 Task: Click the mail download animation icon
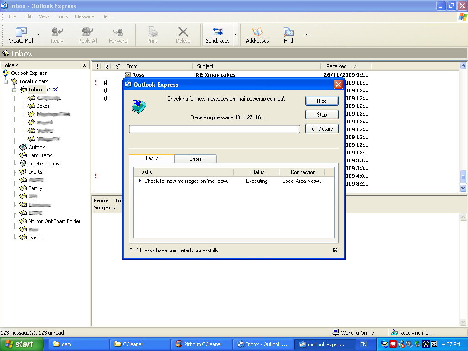[139, 106]
